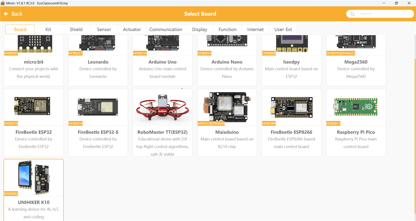This screenshot has height=221, width=416.
Task: Select the FireBeetle ESP32 board image
Action: point(32,106)
